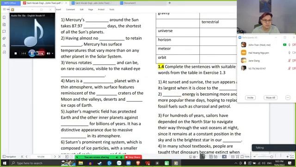Toggle the Navigation pane button
The image size is (296, 167).
point(9,157)
